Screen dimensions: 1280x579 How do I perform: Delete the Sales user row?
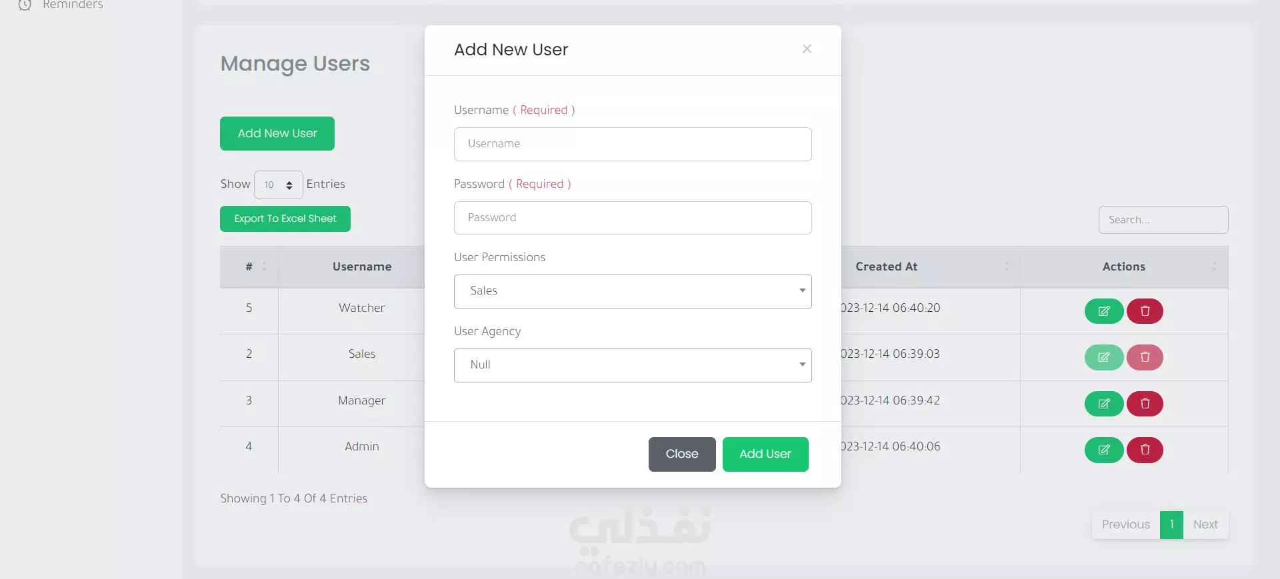(1145, 357)
